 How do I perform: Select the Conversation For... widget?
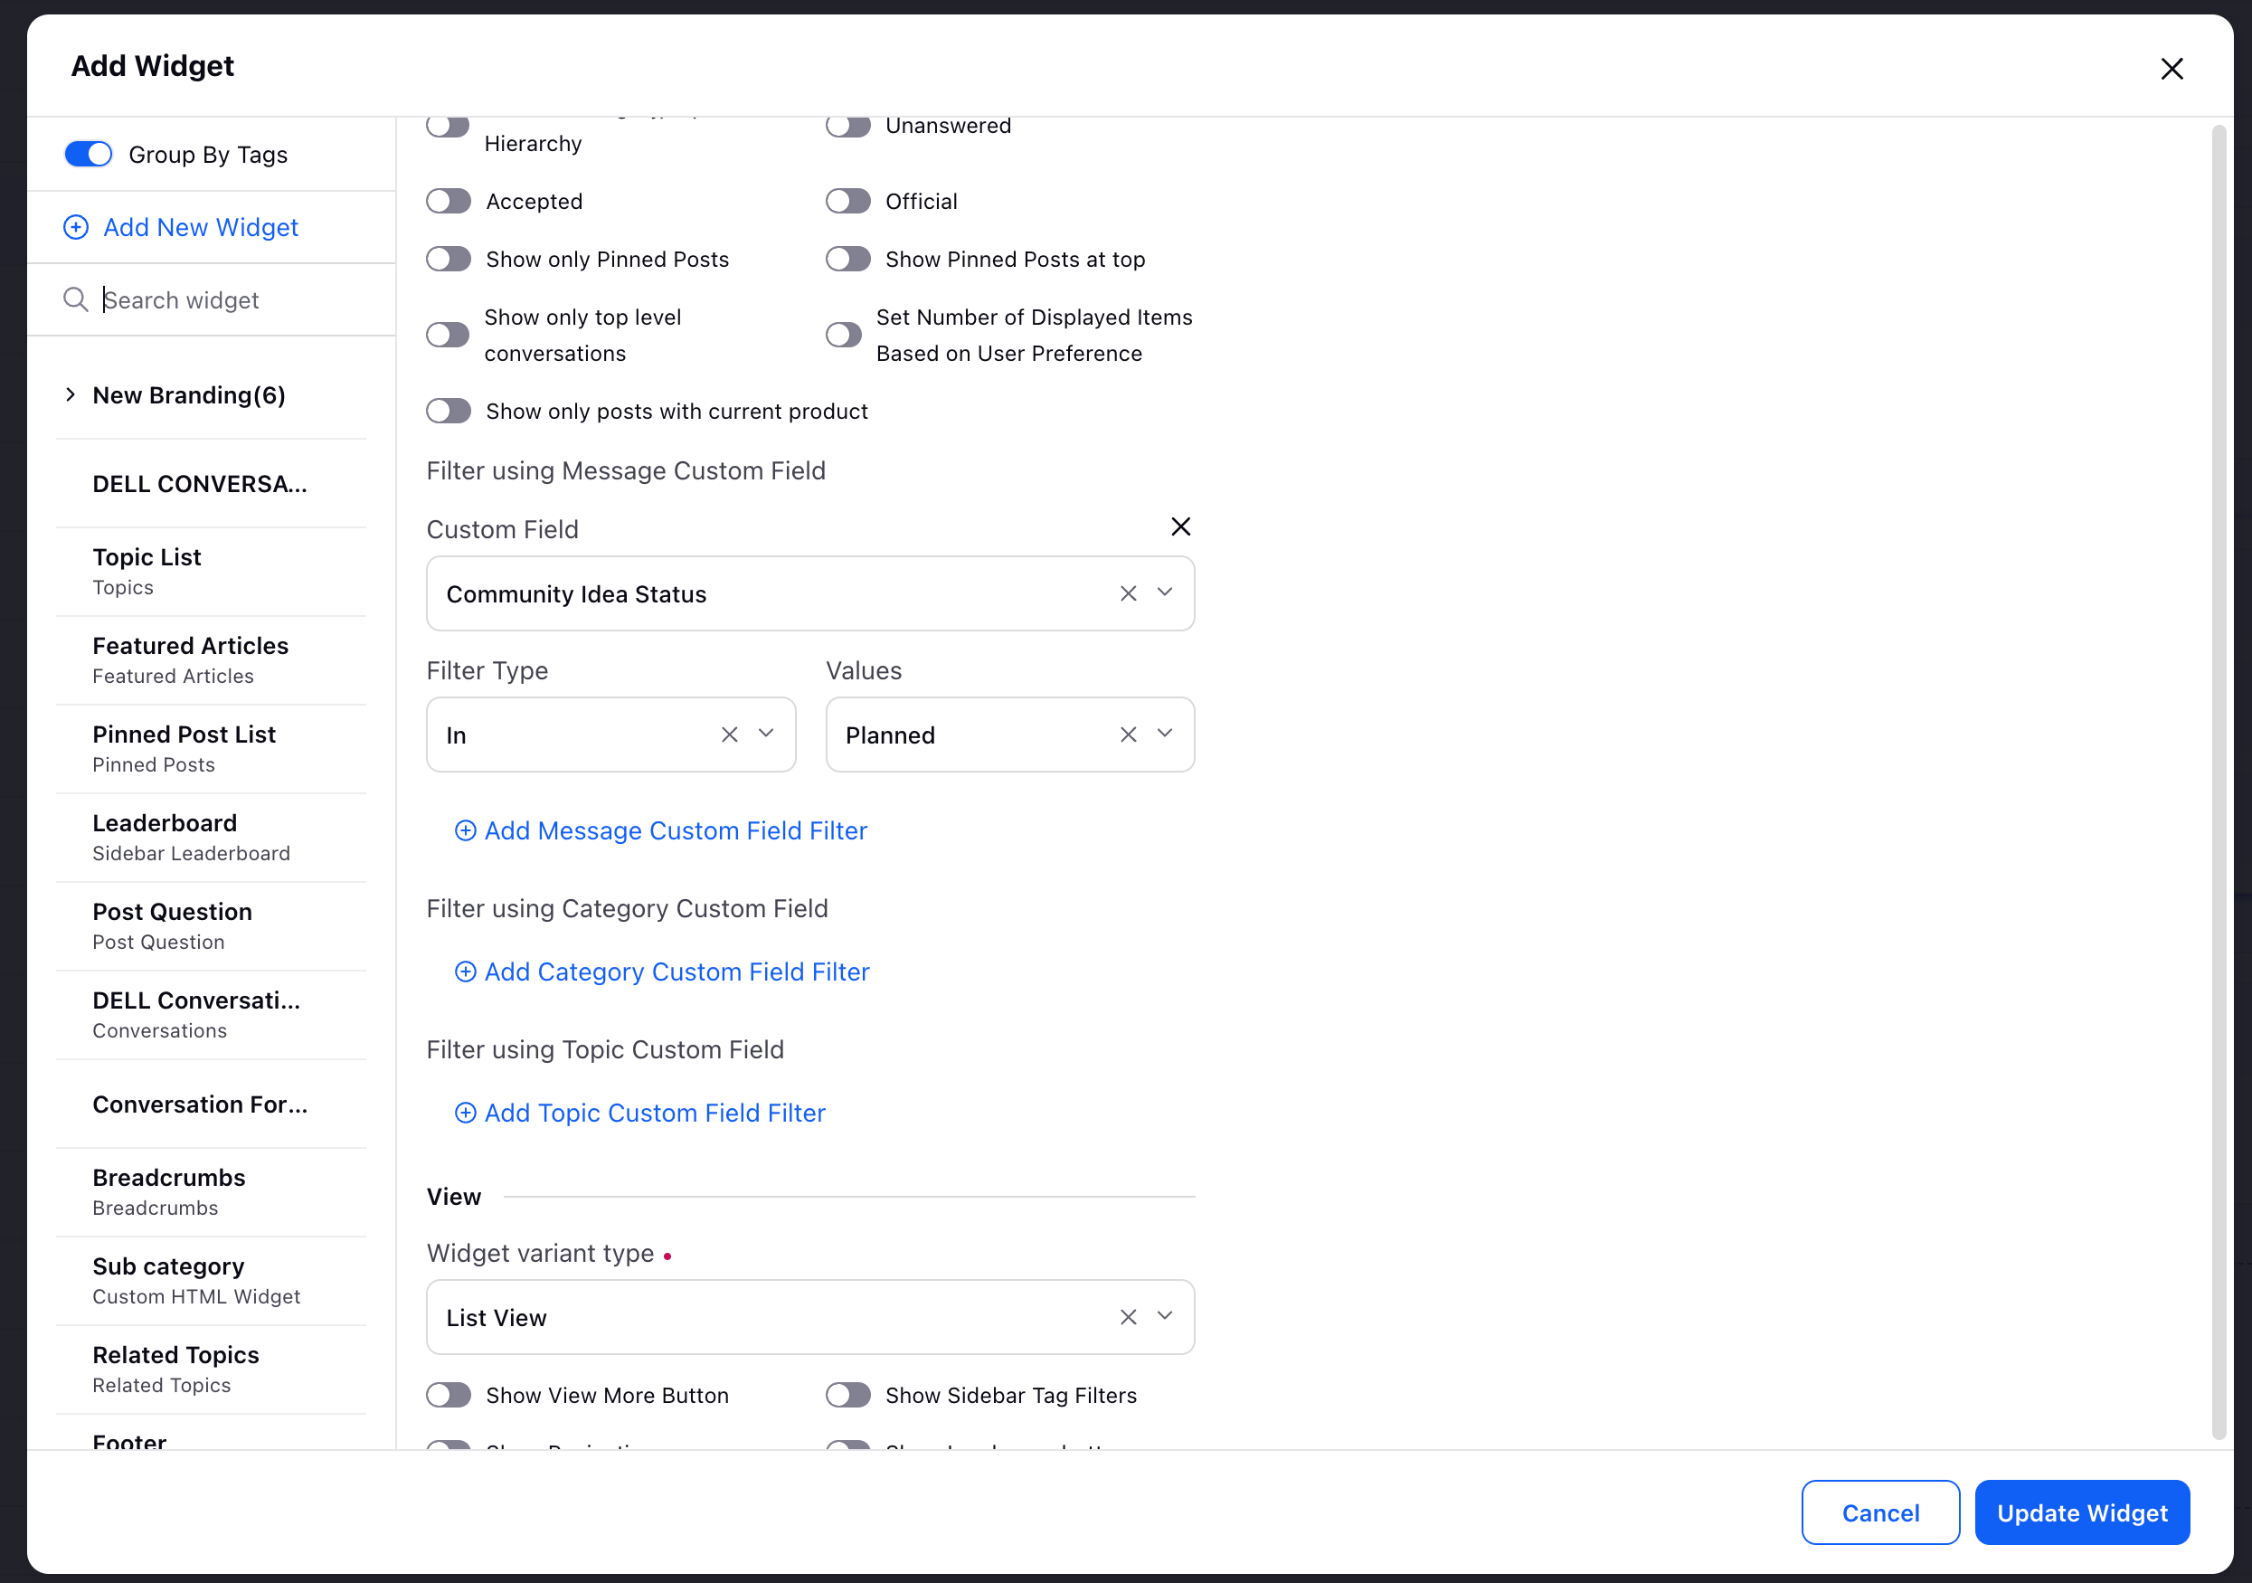(x=211, y=1104)
